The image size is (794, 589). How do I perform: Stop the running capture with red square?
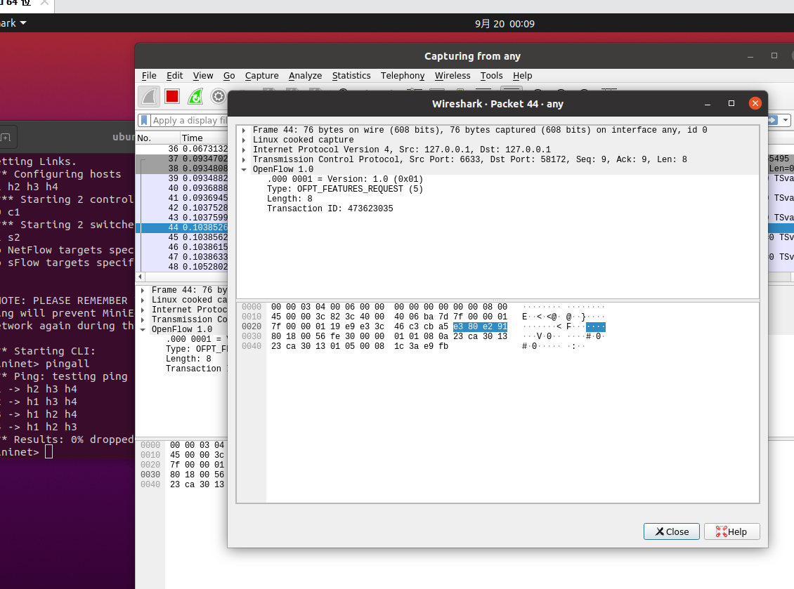click(172, 96)
